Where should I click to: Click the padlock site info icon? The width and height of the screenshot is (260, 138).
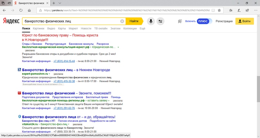(41, 10)
